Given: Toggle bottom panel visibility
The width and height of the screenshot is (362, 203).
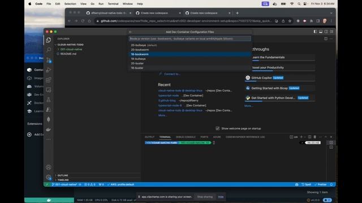Looking at the screenshot, I should [321, 32].
